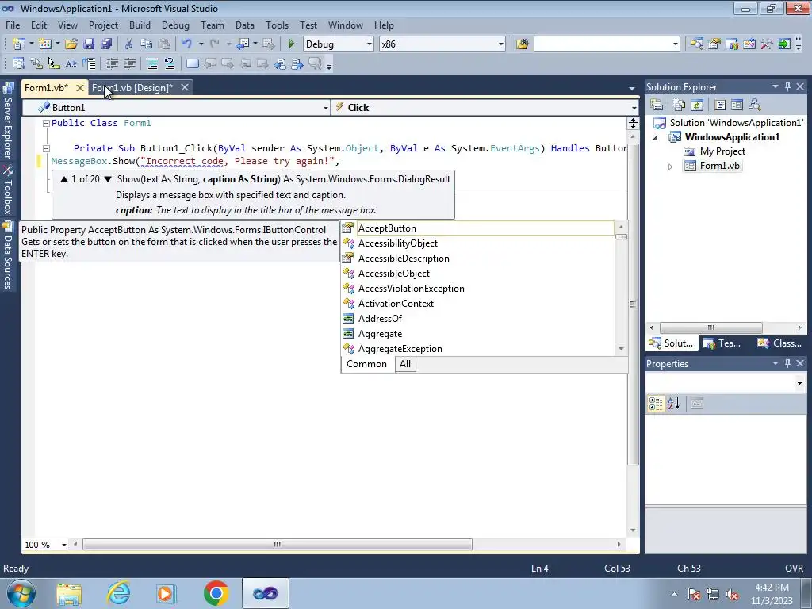The width and height of the screenshot is (812, 609).
Task: Open the x86 platform dropdown
Action: tap(501, 44)
